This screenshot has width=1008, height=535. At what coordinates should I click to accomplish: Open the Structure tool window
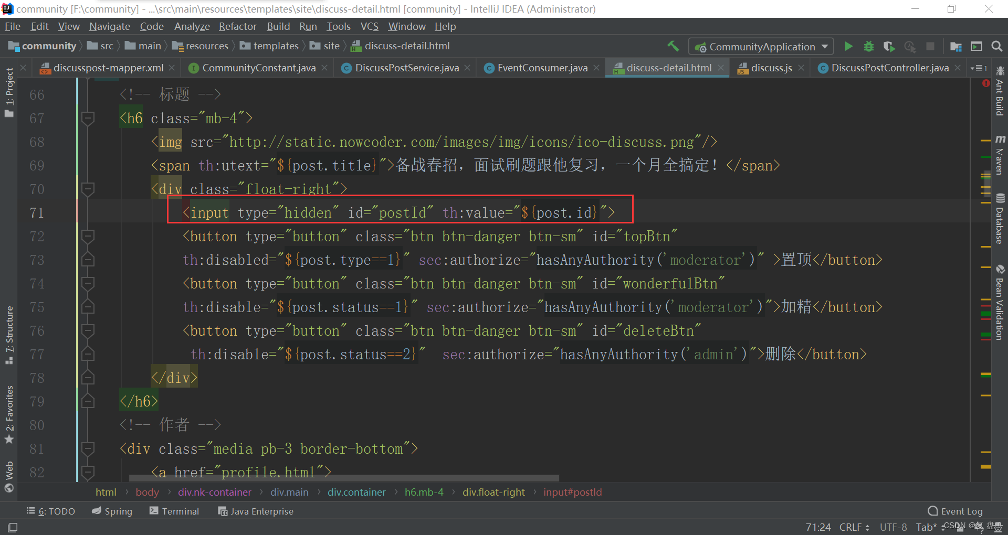9,335
